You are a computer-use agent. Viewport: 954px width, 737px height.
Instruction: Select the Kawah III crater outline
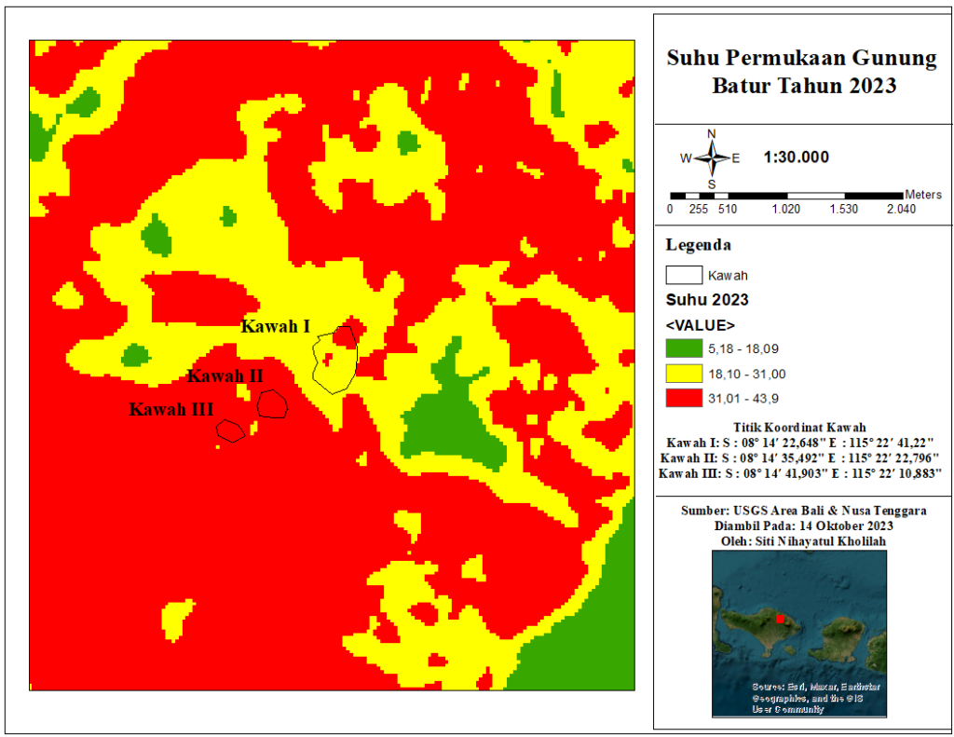(x=230, y=430)
